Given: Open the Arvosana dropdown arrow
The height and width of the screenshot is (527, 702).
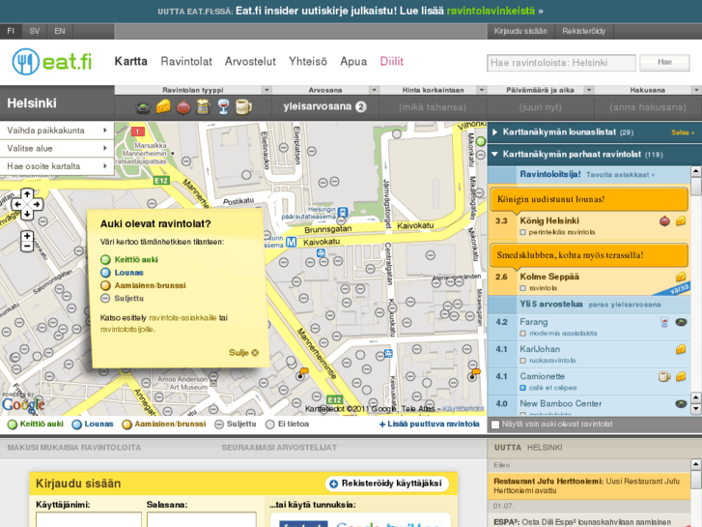Looking at the screenshot, I should (374, 90).
